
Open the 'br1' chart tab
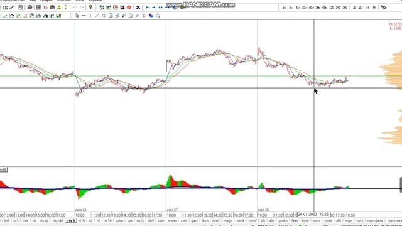[x=7, y=220]
